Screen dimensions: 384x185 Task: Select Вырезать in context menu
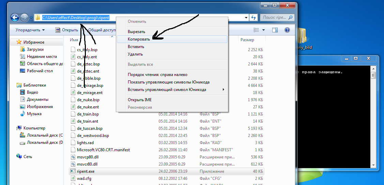click(172, 32)
